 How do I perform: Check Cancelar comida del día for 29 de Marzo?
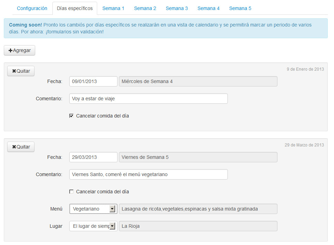pos(71,192)
